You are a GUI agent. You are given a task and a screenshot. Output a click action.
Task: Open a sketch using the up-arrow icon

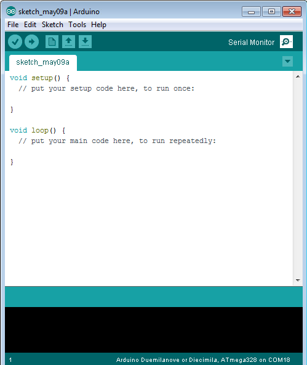(x=68, y=42)
